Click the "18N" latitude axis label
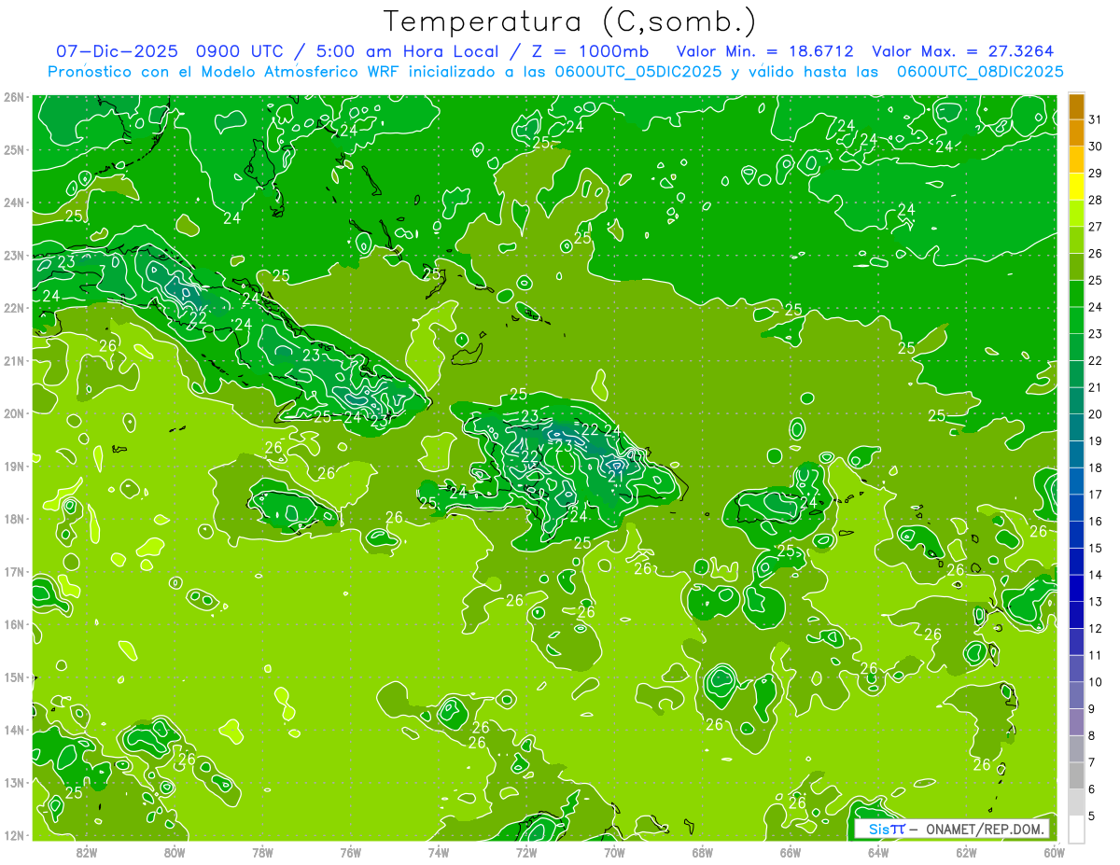The width and height of the screenshot is (1120, 865). pyautogui.click(x=13, y=519)
